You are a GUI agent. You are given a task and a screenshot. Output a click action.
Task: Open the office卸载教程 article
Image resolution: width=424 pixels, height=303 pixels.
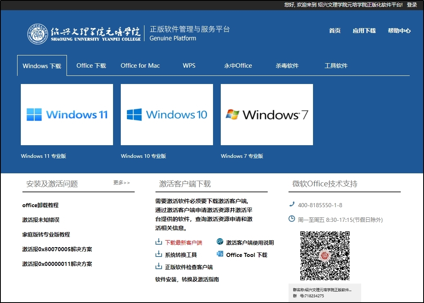pos(40,205)
